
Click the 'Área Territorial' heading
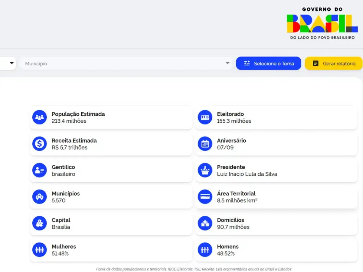click(x=236, y=193)
